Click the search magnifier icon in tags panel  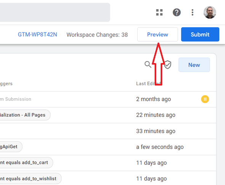(148, 64)
